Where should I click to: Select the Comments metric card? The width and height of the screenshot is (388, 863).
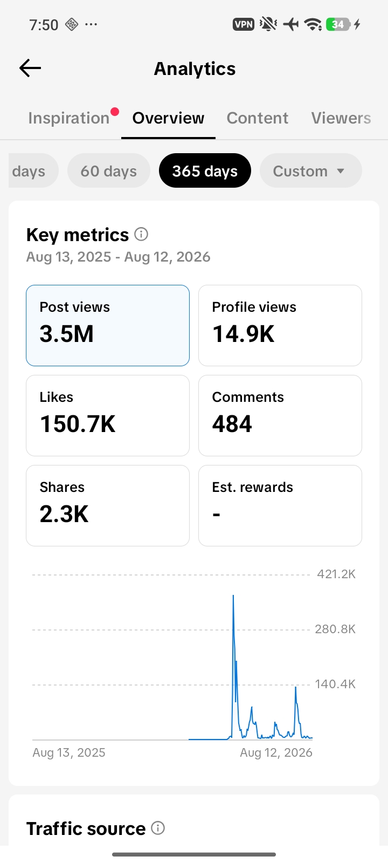click(280, 415)
